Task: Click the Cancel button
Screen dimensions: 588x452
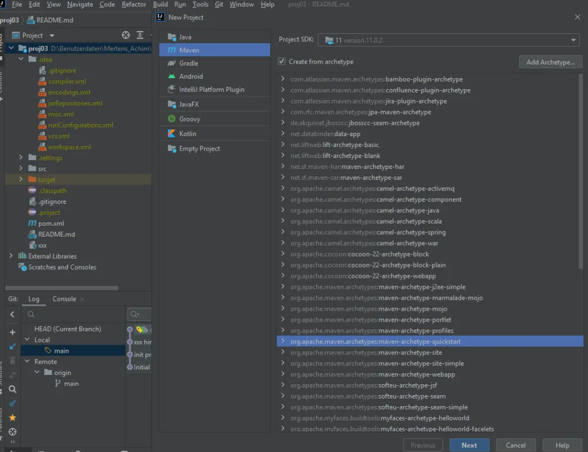Action: click(x=516, y=445)
